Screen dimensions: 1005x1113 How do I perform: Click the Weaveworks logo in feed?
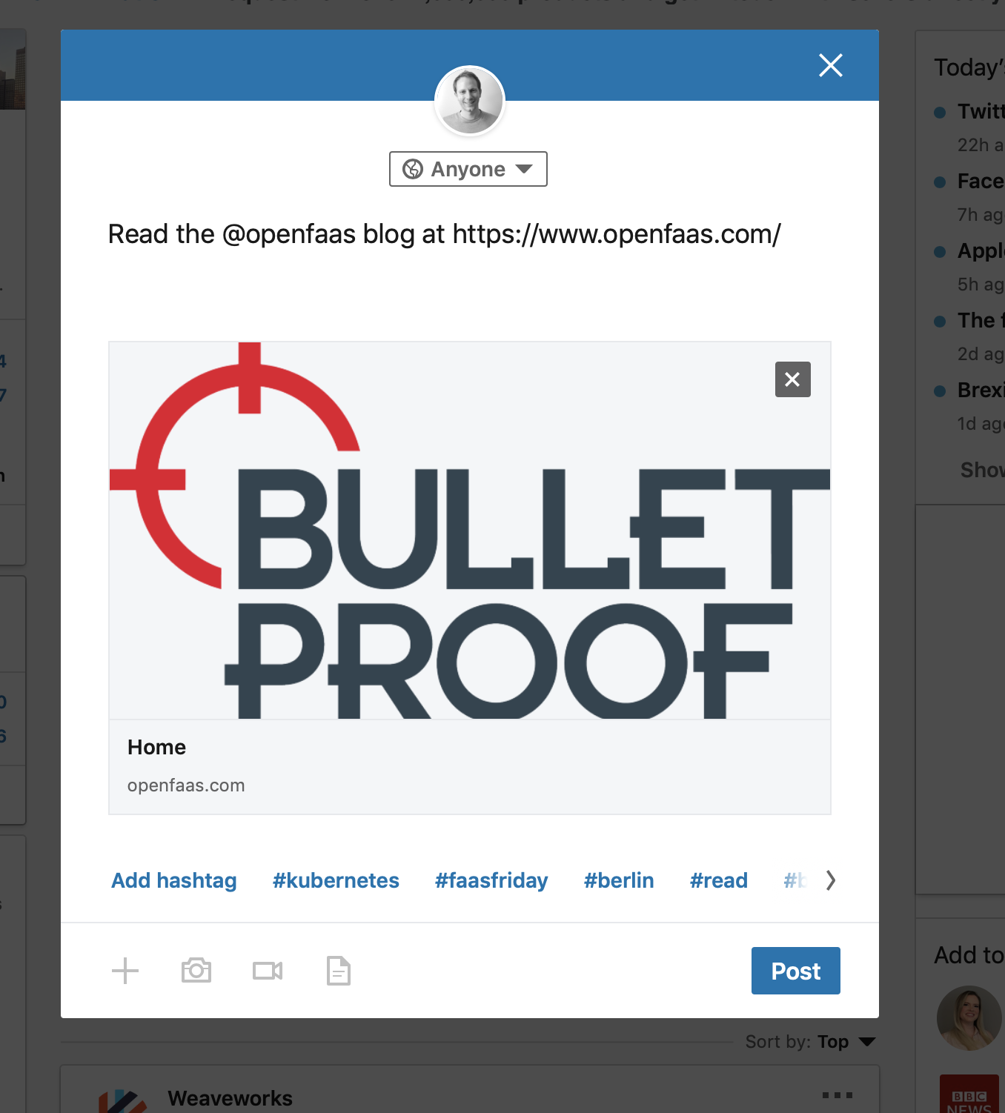(122, 1100)
